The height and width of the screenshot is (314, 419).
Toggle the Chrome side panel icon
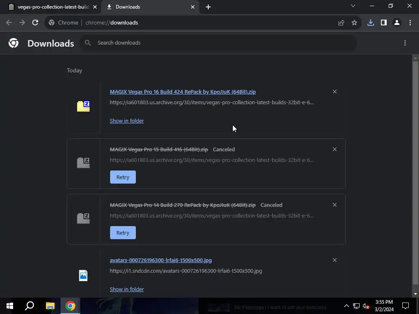point(384,23)
